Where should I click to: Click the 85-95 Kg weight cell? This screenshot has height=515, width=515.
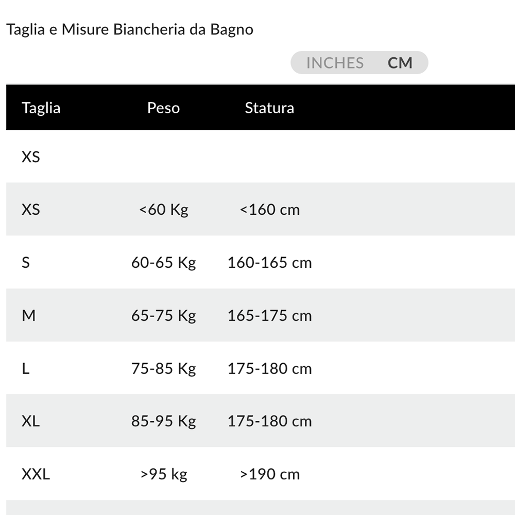tap(164, 421)
